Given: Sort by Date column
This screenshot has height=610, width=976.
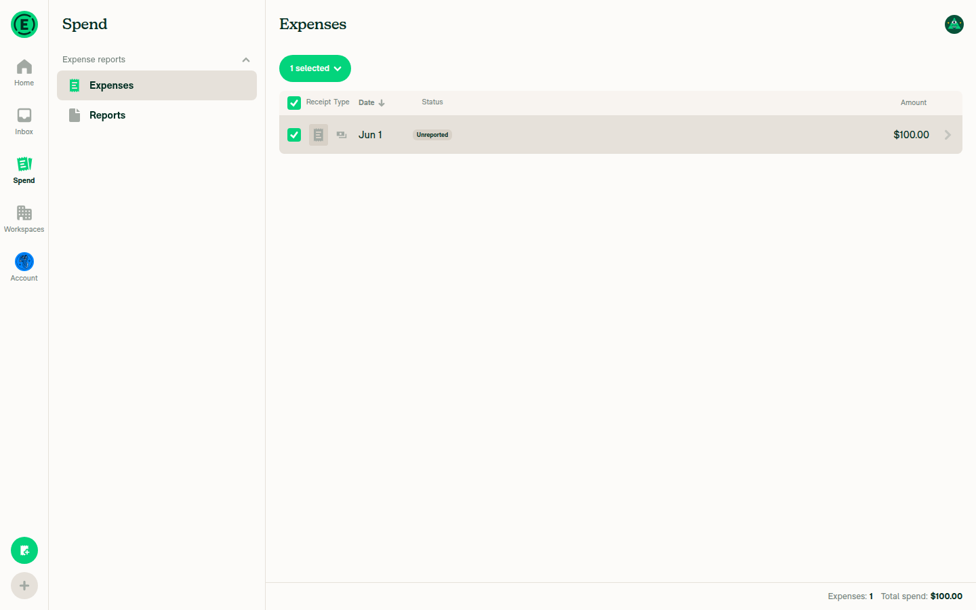Looking at the screenshot, I should point(371,102).
